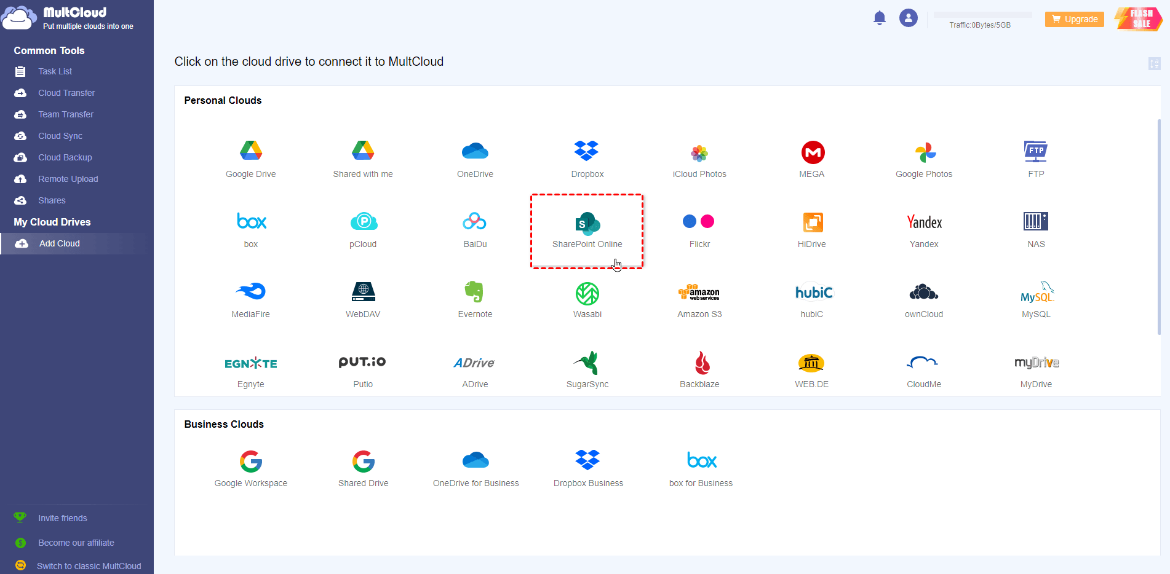The width and height of the screenshot is (1170, 574).
Task: Open Remote Upload
Action: click(68, 179)
